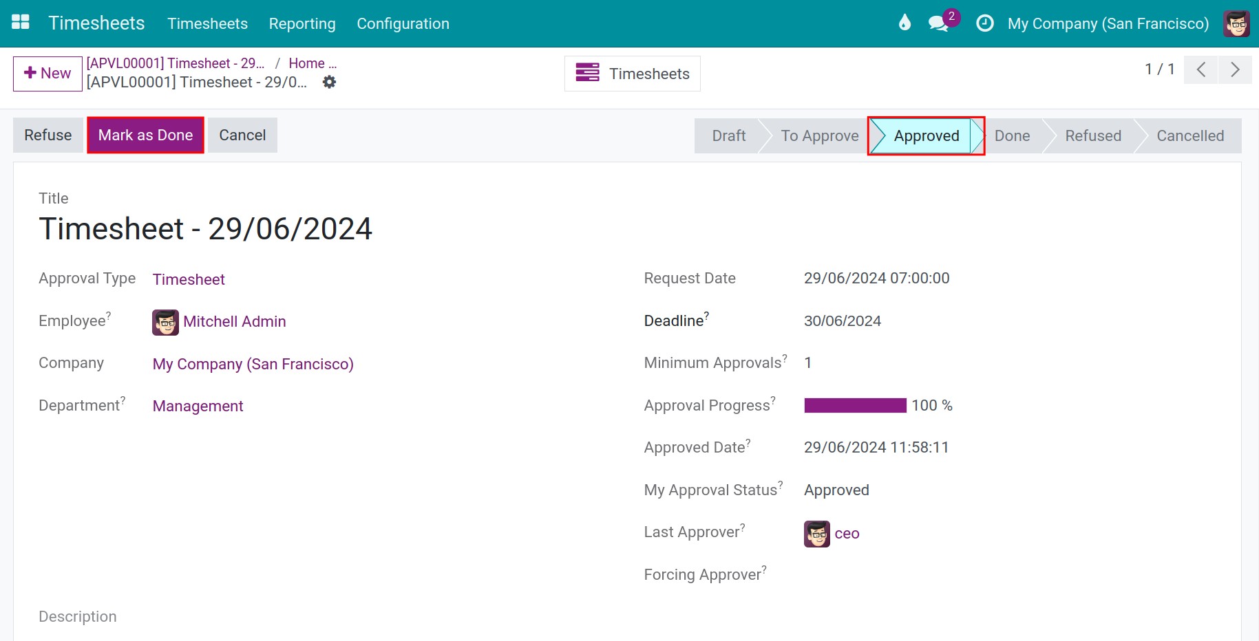Create a New record
The height and width of the screenshot is (641, 1259).
(47, 74)
